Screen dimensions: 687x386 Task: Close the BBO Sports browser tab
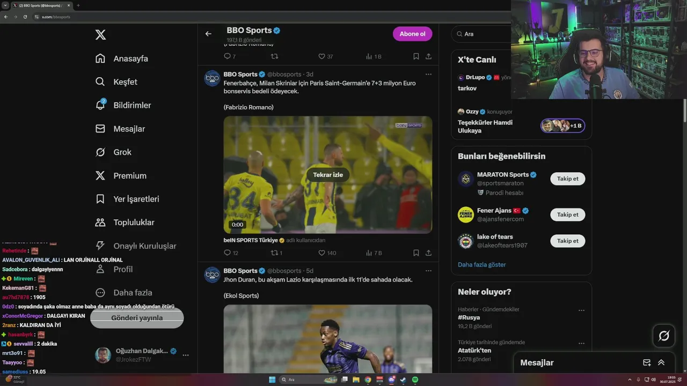click(69, 5)
